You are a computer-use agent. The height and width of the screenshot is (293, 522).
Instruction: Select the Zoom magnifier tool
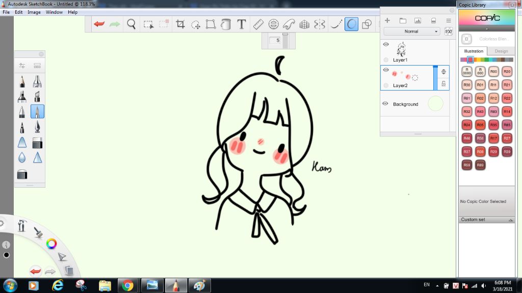click(132, 24)
